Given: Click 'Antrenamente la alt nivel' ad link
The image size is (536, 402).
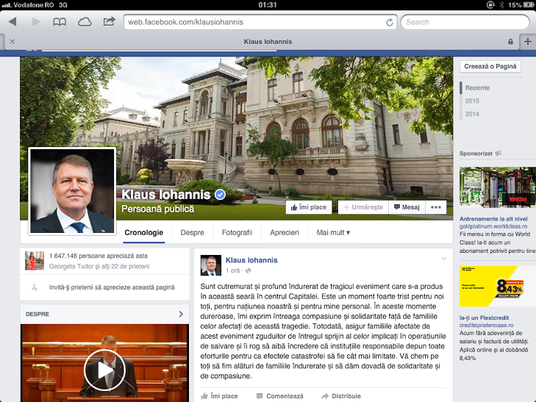Looking at the screenshot, I should [x=493, y=219].
